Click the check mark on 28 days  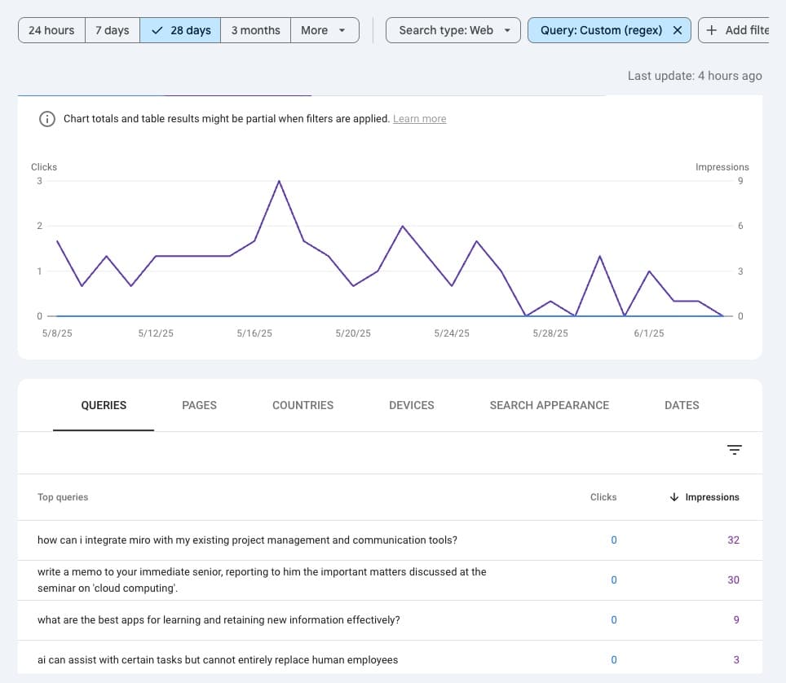(157, 30)
